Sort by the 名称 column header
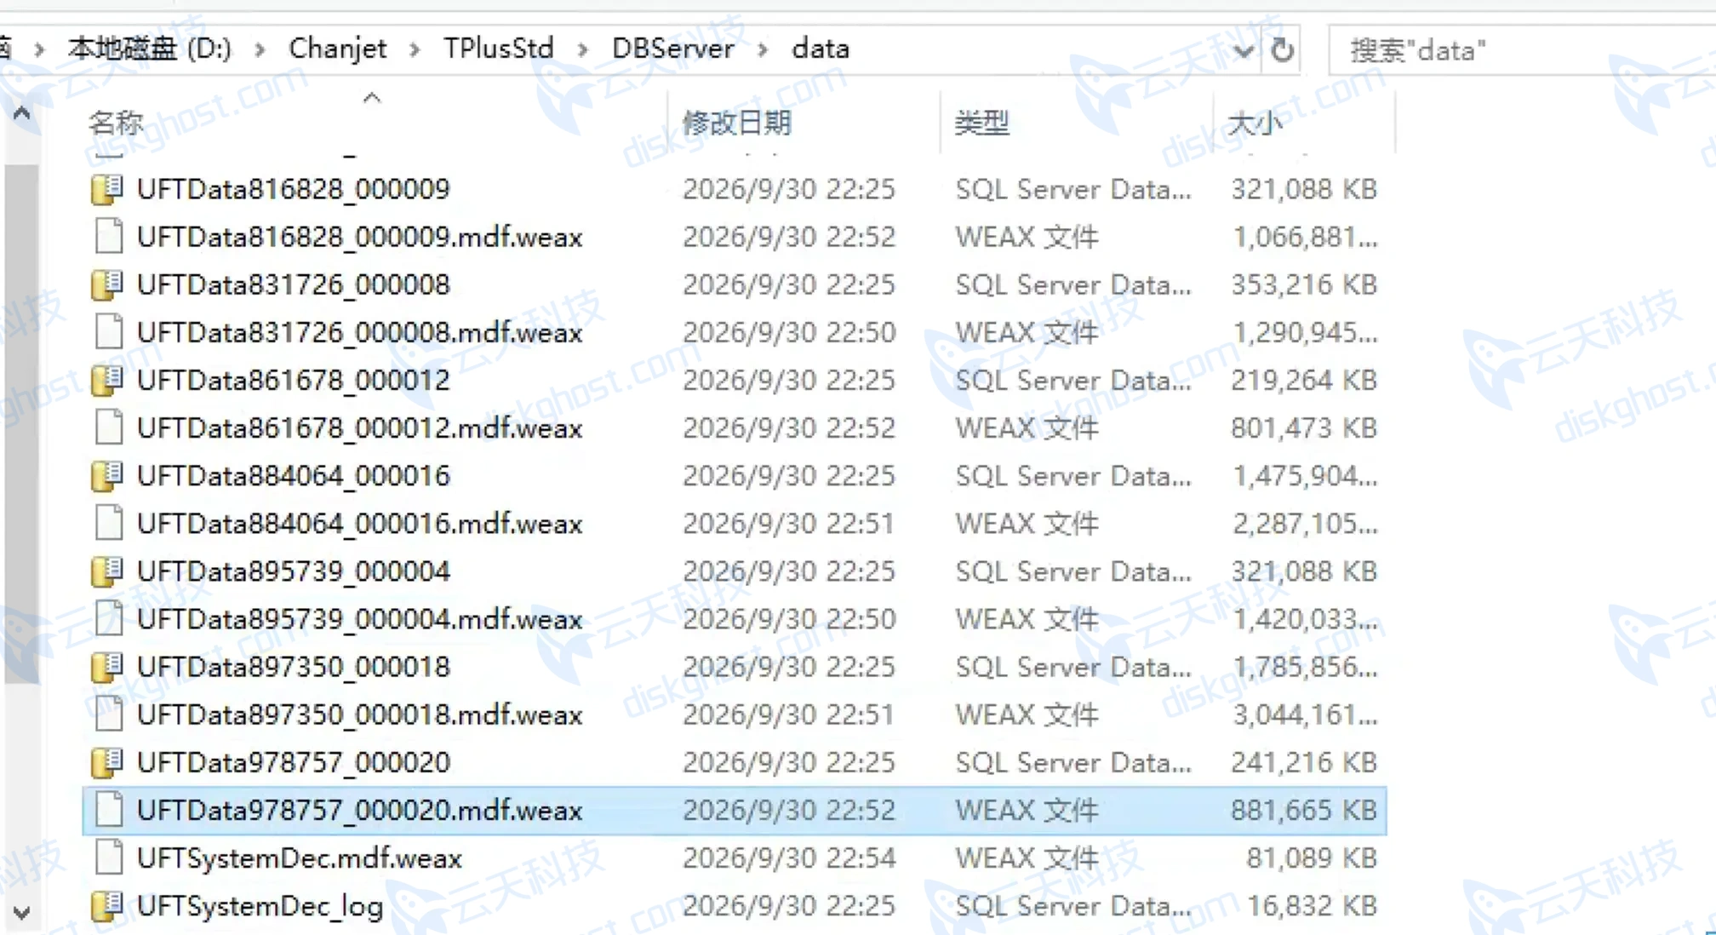 [x=117, y=123]
